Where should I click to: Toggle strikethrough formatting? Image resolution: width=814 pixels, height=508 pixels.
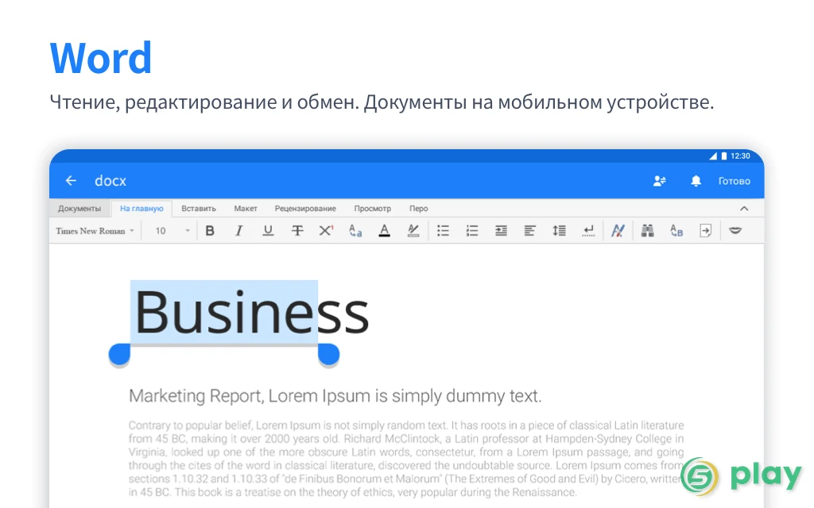[x=297, y=231]
